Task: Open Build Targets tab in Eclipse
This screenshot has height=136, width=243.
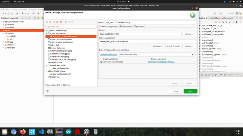Action: tap(214, 18)
